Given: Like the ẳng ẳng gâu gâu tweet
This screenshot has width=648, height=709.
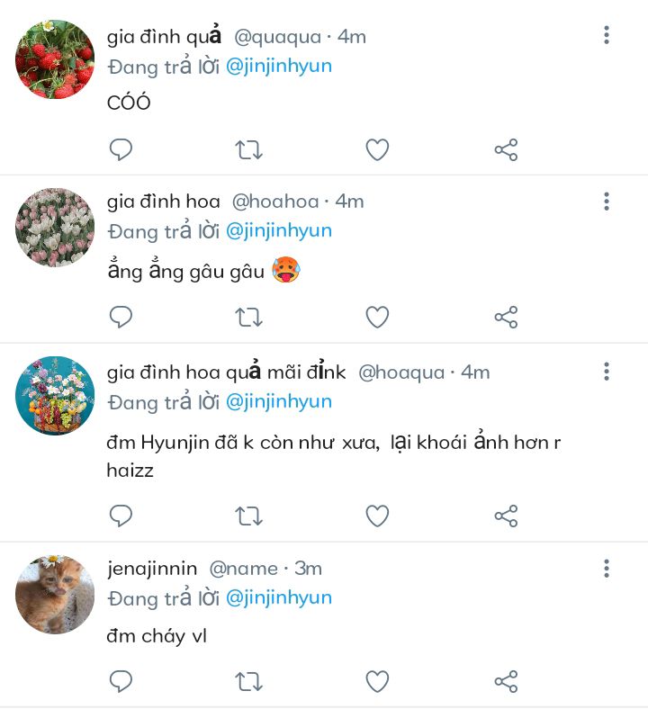Looking at the screenshot, I should tap(377, 317).
